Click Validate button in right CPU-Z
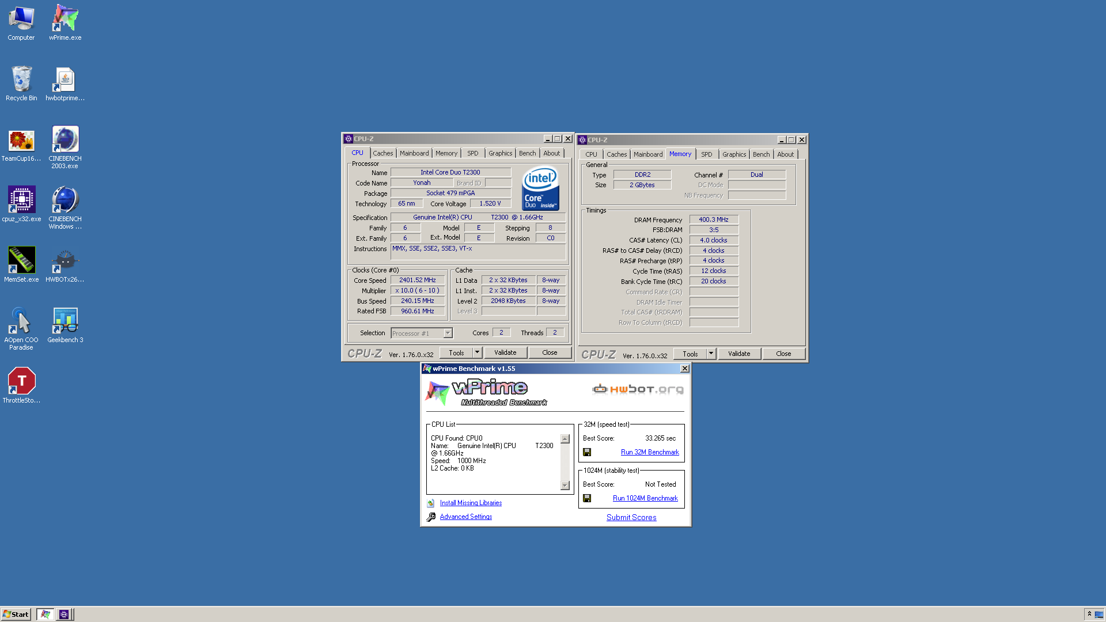 [x=739, y=354]
